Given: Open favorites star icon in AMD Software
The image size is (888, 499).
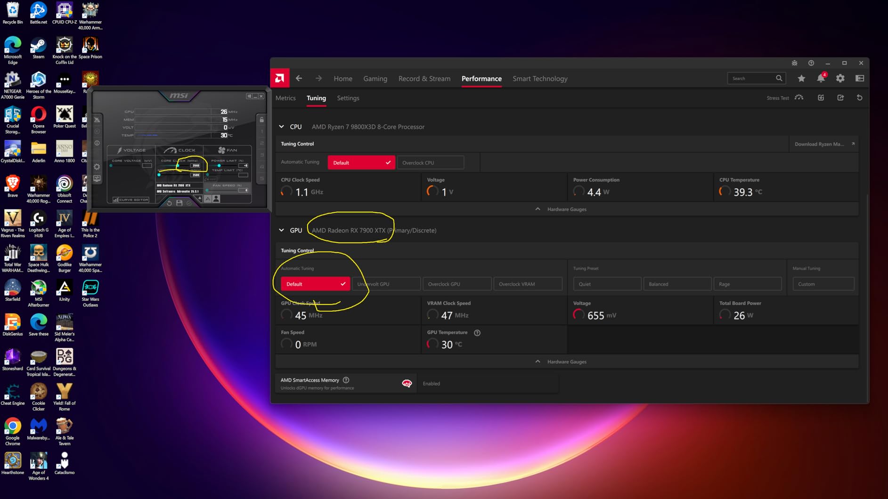Looking at the screenshot, I should click(x=801, y=79).
